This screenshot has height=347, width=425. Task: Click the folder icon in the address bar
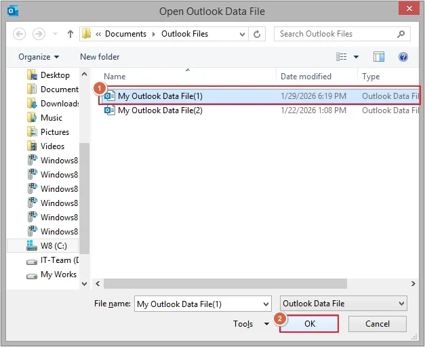pyautogui.click(x=87, y=34)
